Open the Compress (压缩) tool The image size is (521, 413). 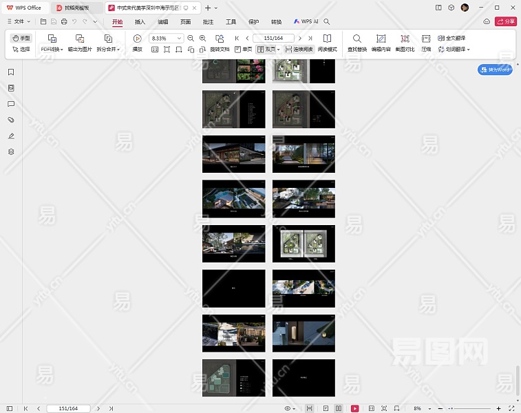point(426,39)
